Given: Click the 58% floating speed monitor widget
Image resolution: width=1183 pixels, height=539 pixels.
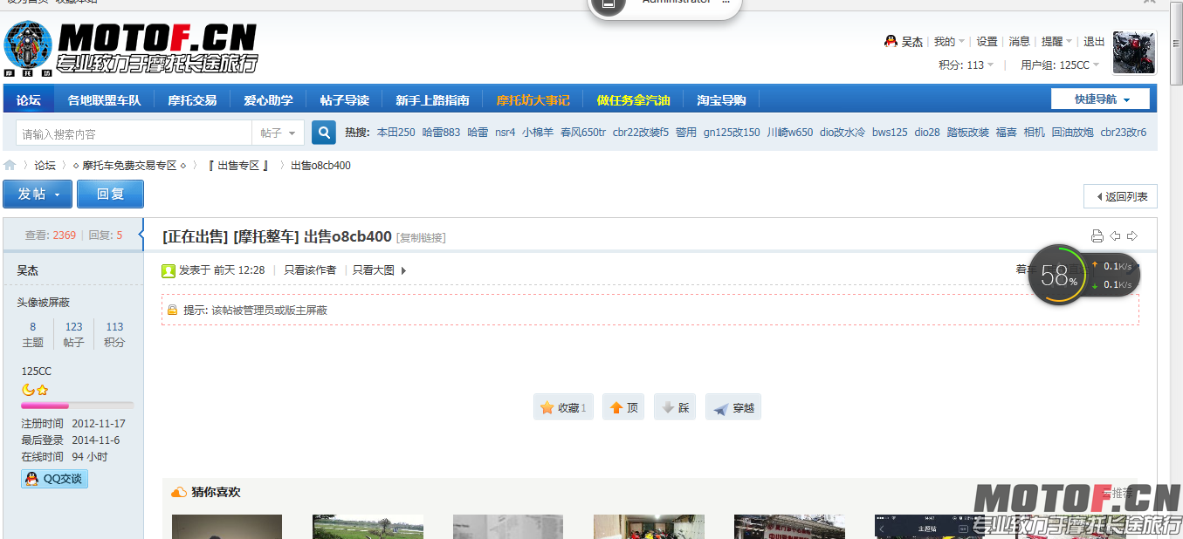Looking at the screenshot, I should pos(1085,275).
